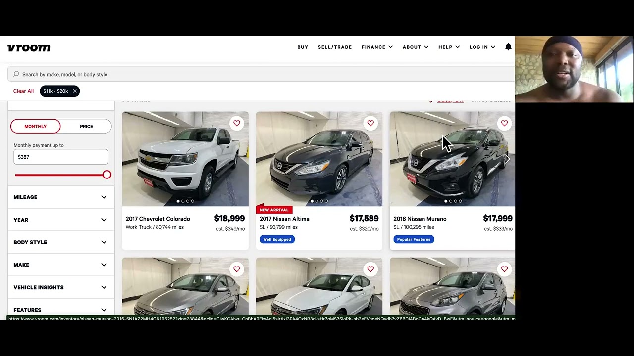Click the $17,589 price on Altima
Screen dimensions: 634x356
pos(364,218)
